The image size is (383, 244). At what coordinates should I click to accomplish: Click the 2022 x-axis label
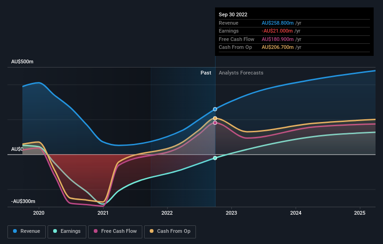167,213
